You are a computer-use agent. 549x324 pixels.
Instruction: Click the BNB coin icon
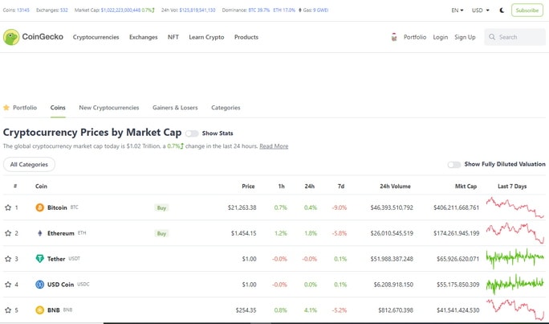(40, 310)
